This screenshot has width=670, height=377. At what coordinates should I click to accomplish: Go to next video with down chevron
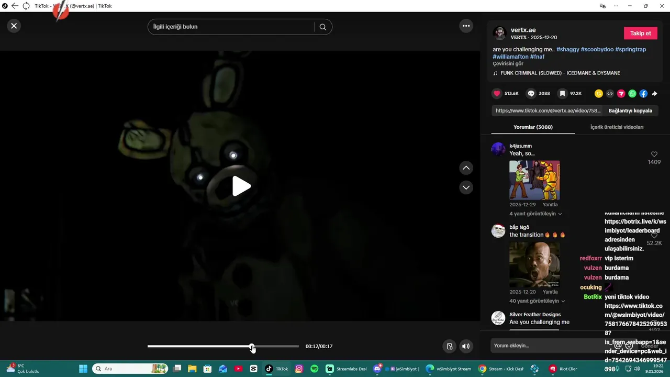pos(466,187)
